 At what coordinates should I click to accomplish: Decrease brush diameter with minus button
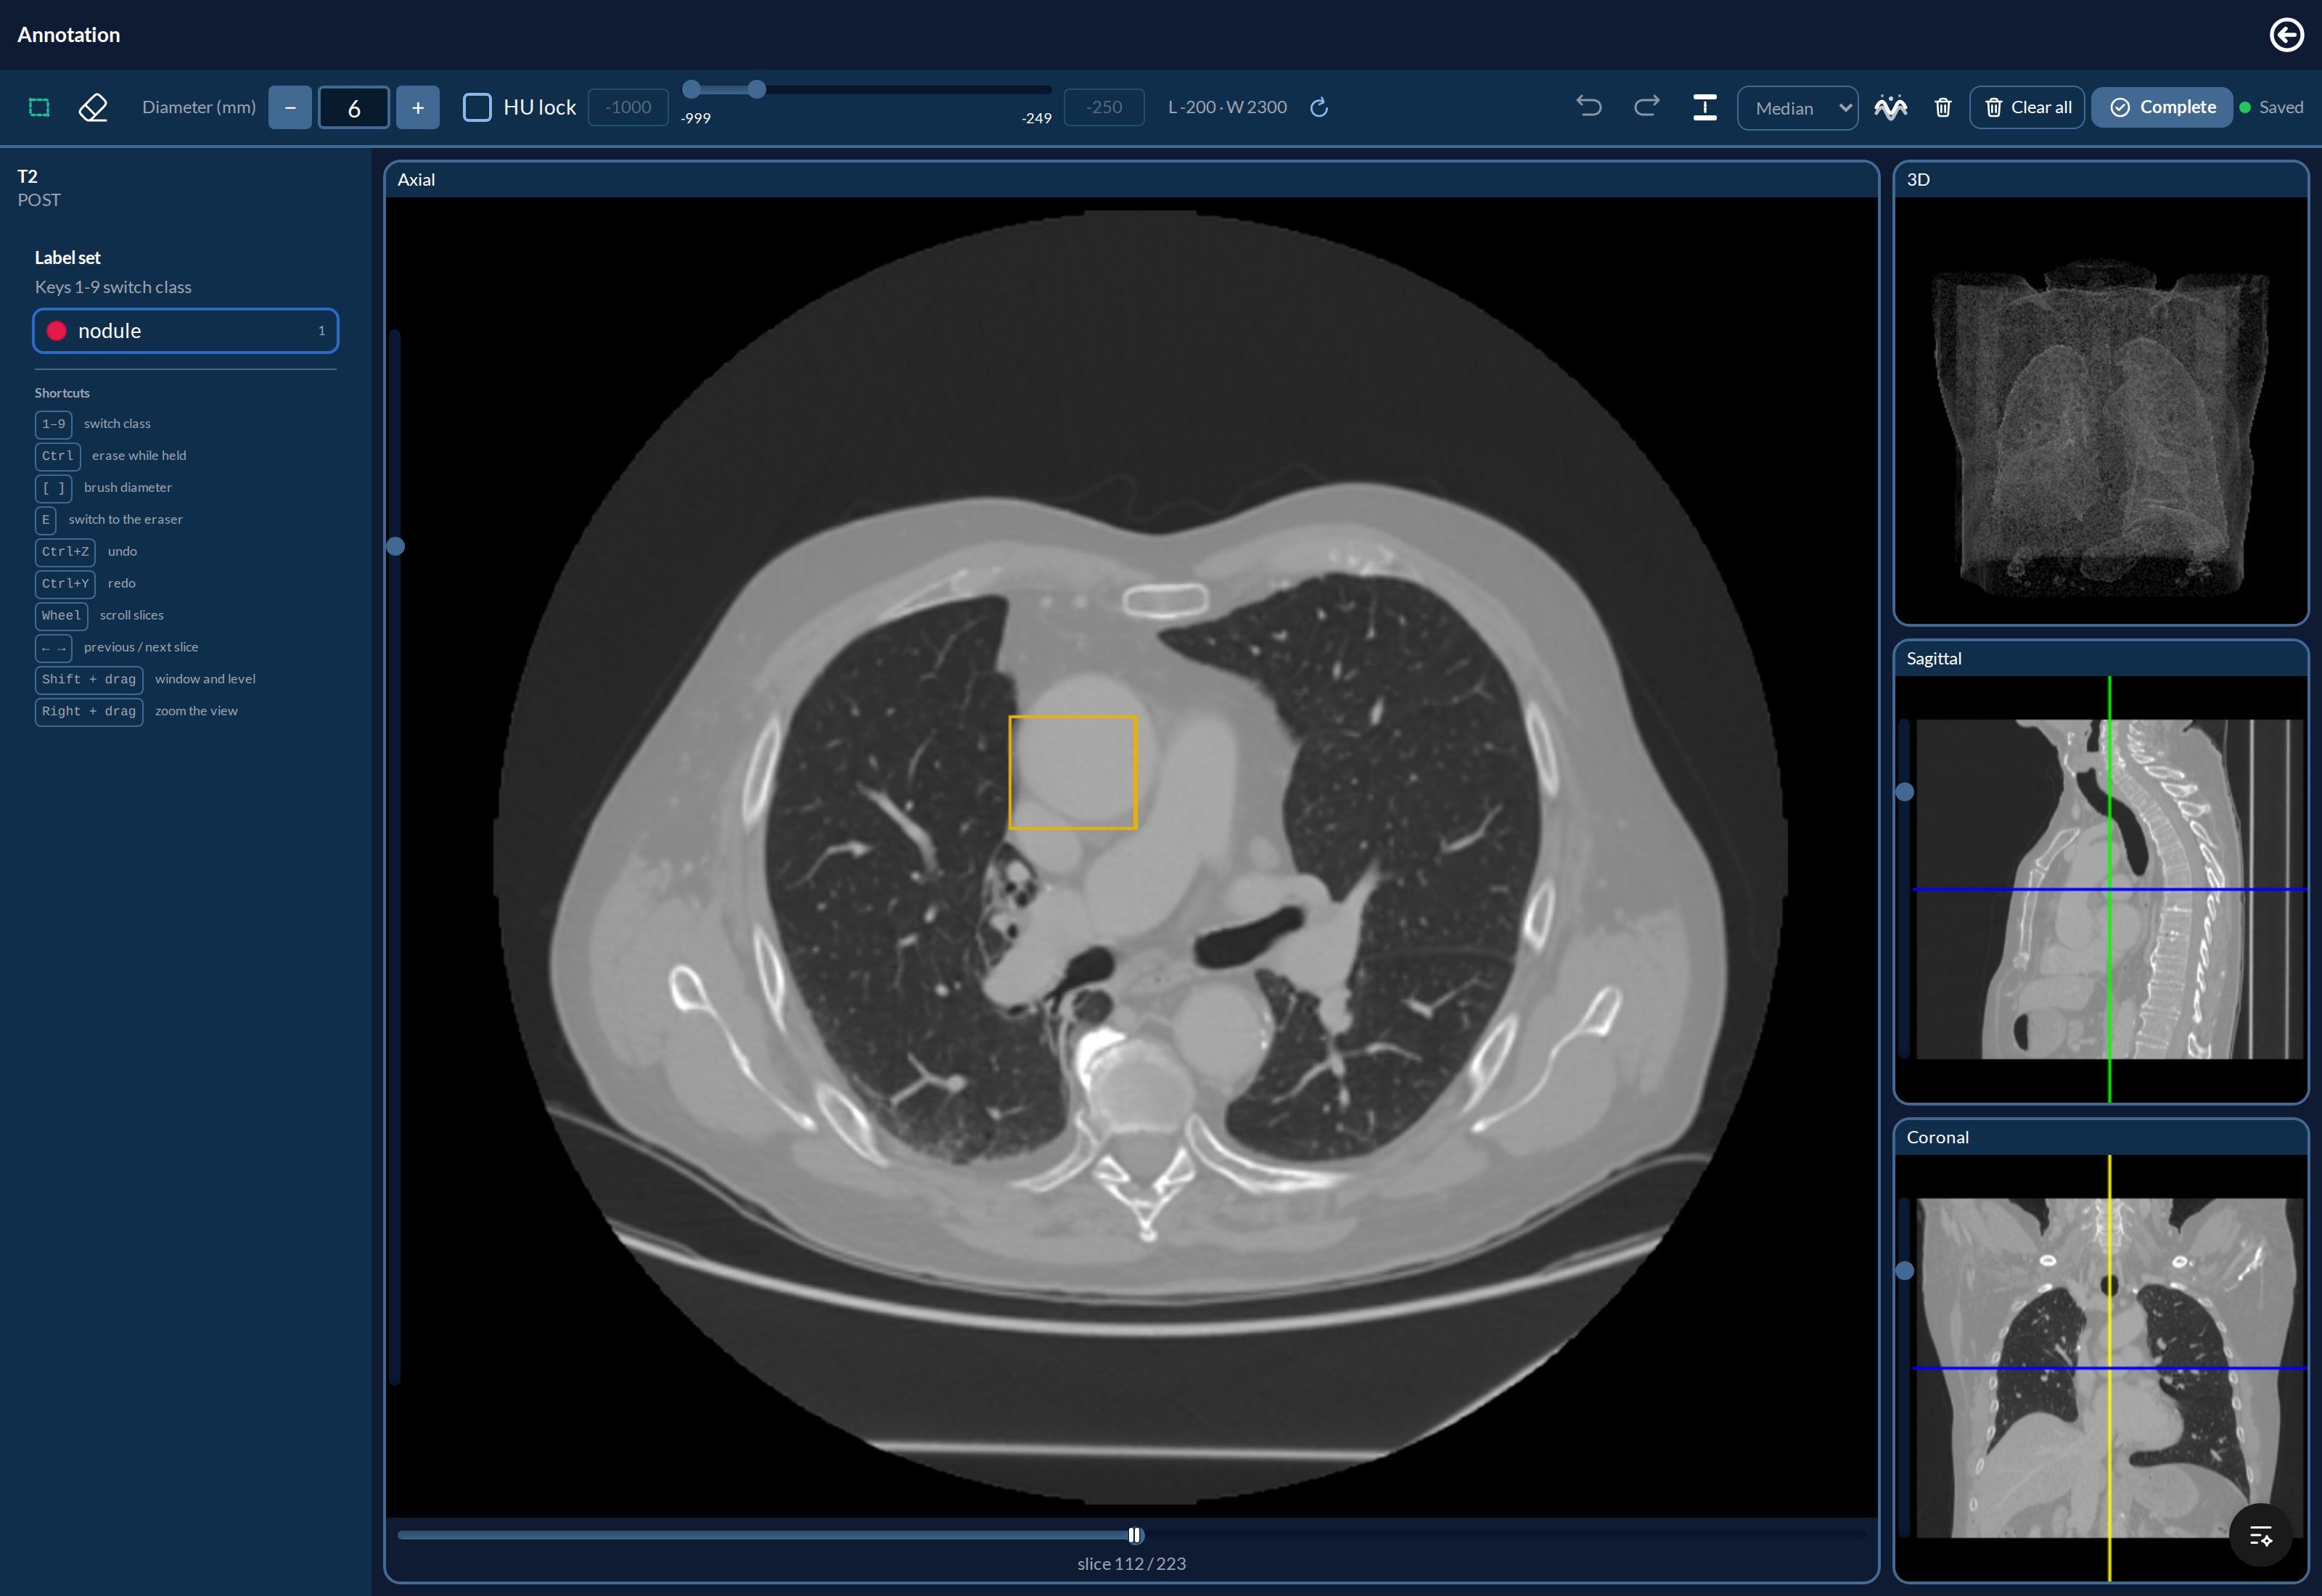point(290,107)
